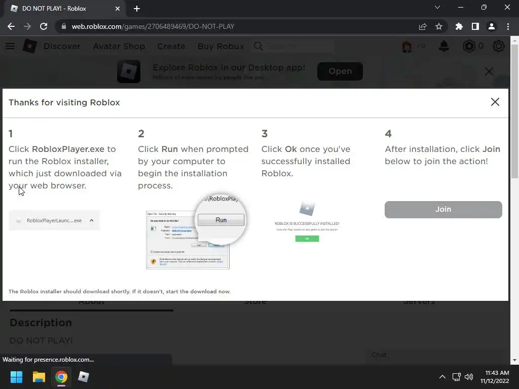Show hidden system tray icons

[442, 377]
